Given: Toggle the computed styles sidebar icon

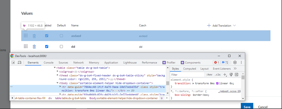Looking at the screenshot, I should click(x=237, y=74).
